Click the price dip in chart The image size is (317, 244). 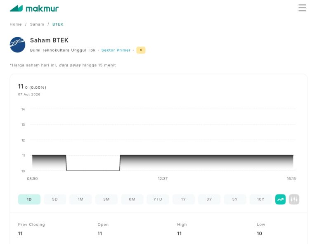coord(93,170)
